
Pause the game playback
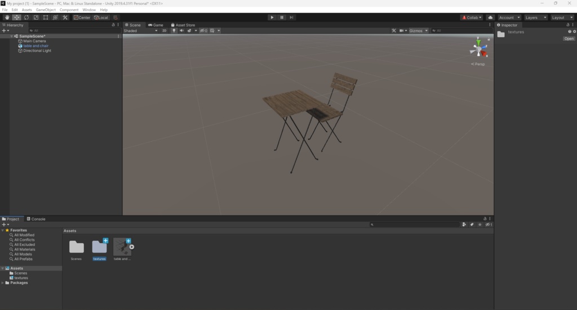(x=282, y=17)
